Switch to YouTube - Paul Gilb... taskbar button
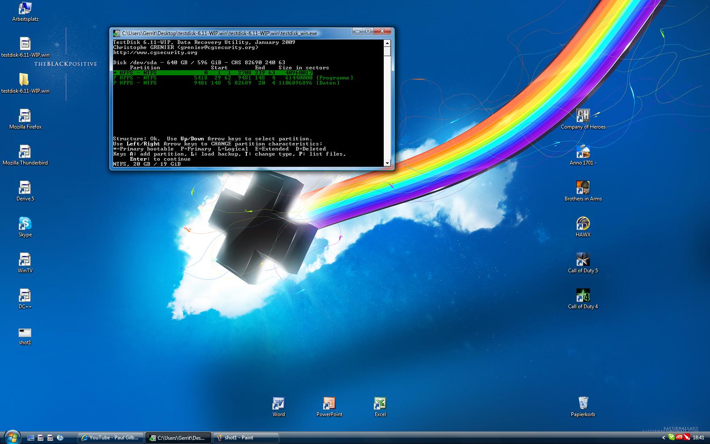Screen dimensions: 710x444 coord(111,438)
